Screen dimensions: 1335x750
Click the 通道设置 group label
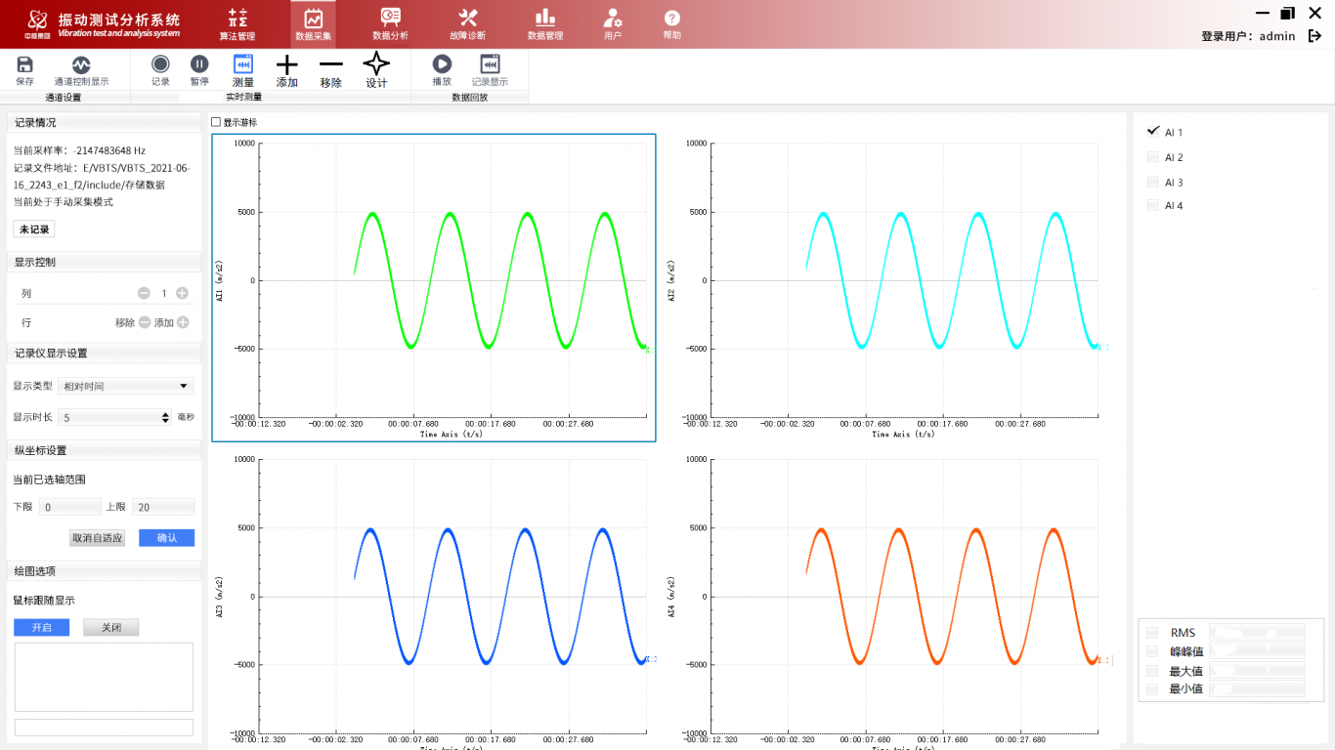coord(64,98)
